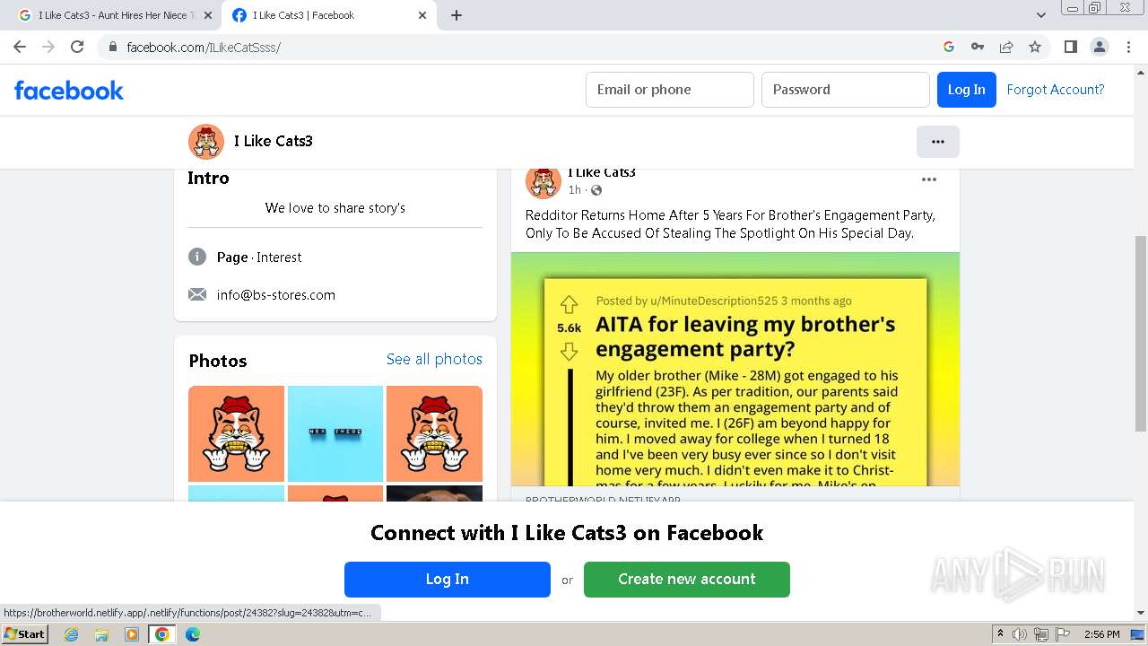This screenshot has height=646, width=1148.
Task: Click Create new account button
Action: pyautogui.click(x=687, y=580)
